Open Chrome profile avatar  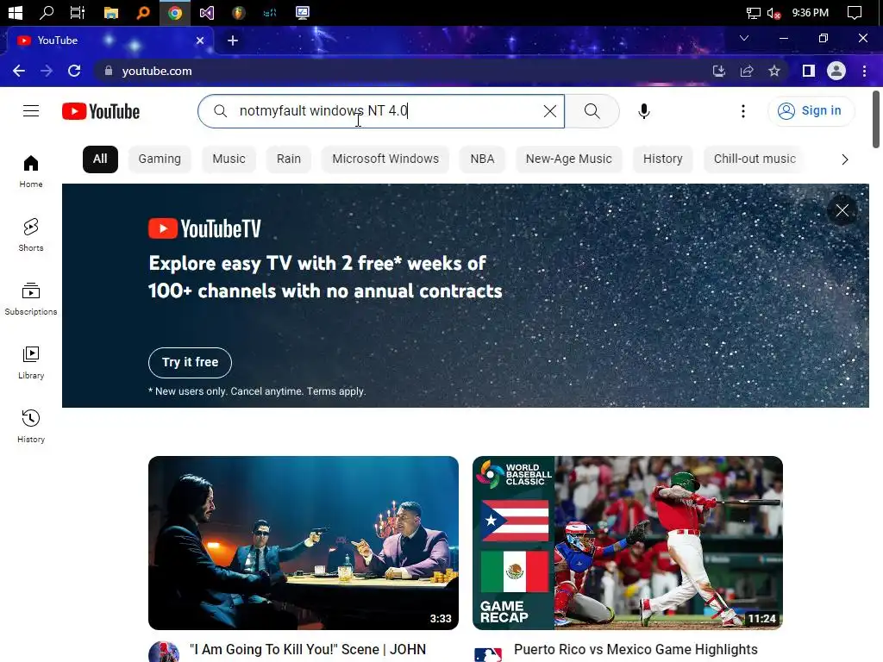pos(836,71)
